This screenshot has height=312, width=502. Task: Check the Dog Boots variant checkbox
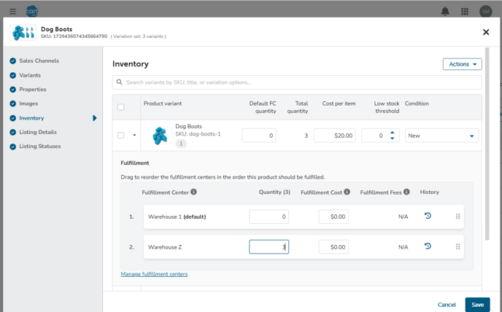(x=121, y=135)
